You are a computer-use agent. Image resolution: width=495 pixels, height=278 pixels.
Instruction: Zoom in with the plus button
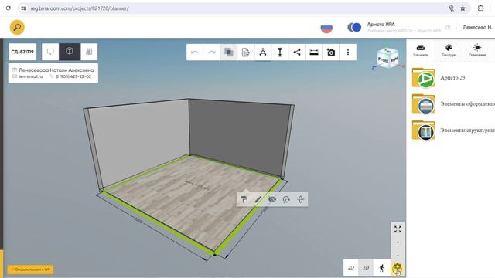pyautogui.click(x=398, y=242)
